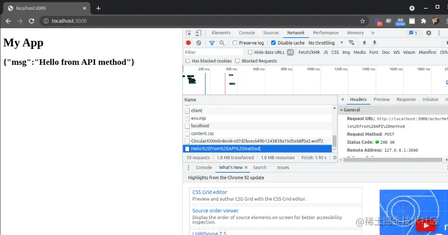This screenshot has height=235, width=448.
Task: Show more DevTools tabs chevron
Action: click(373, 33)
